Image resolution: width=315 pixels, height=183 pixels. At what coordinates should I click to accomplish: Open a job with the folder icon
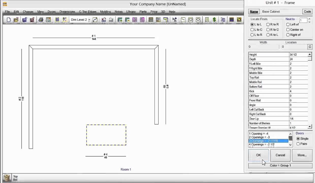click(16, 20)
